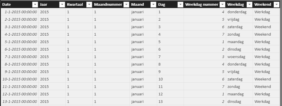Open the Date column filter dropdown
Viewport: 282px width, 106px height.
coord(35,5)
